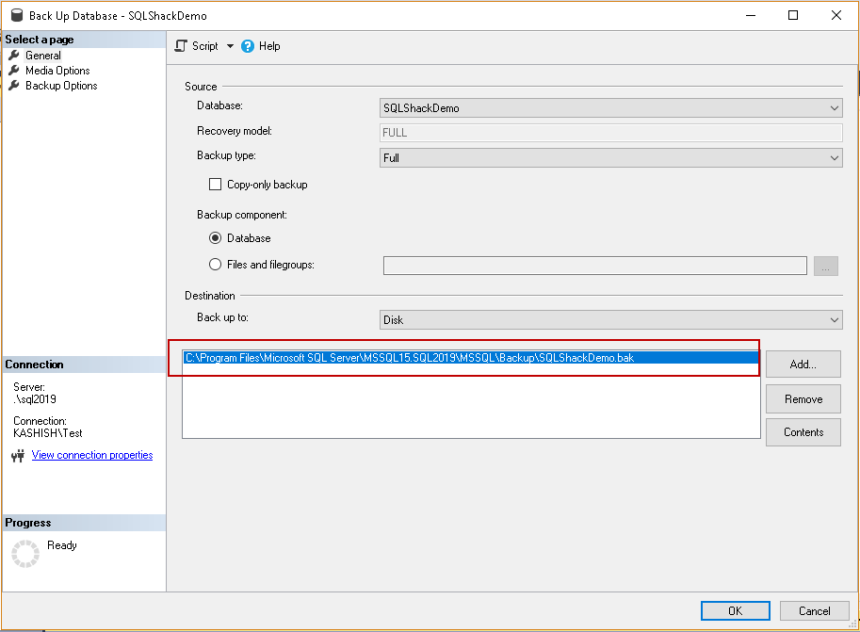Minimize the Back Up Database window
Image resolution: width=860 pixels, height=632 pixels.
click(x=751, y=15)
